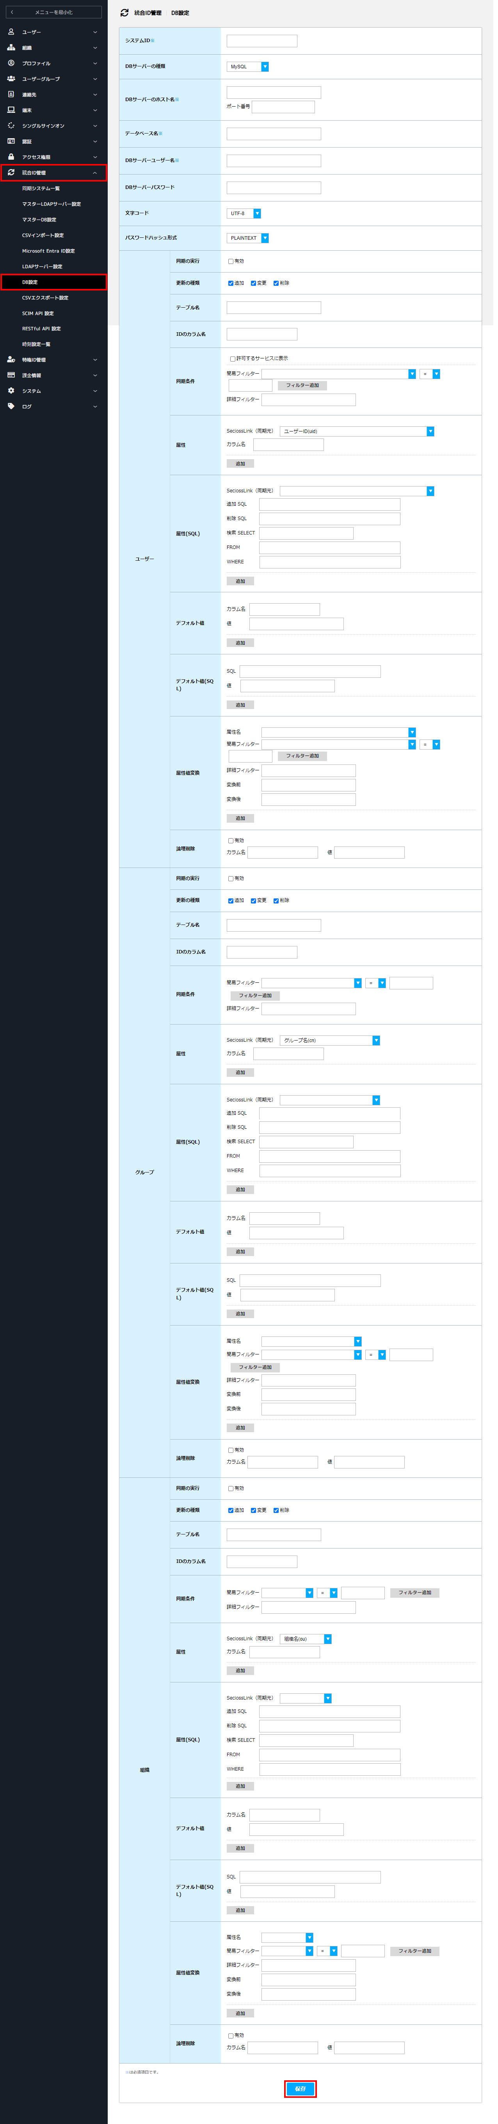Image resolution: width=498 pixels, height=2124 pixels.
Task: Open the パスワードハッシュ形式 PLAINTEXT dropdown
Action: (247, 238)
